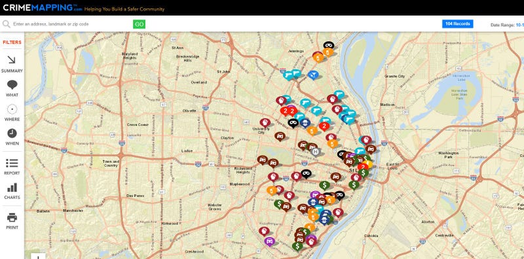This screenshot has height=259, width=524.
Task: Print the crime map
Action: coord(12,218)
